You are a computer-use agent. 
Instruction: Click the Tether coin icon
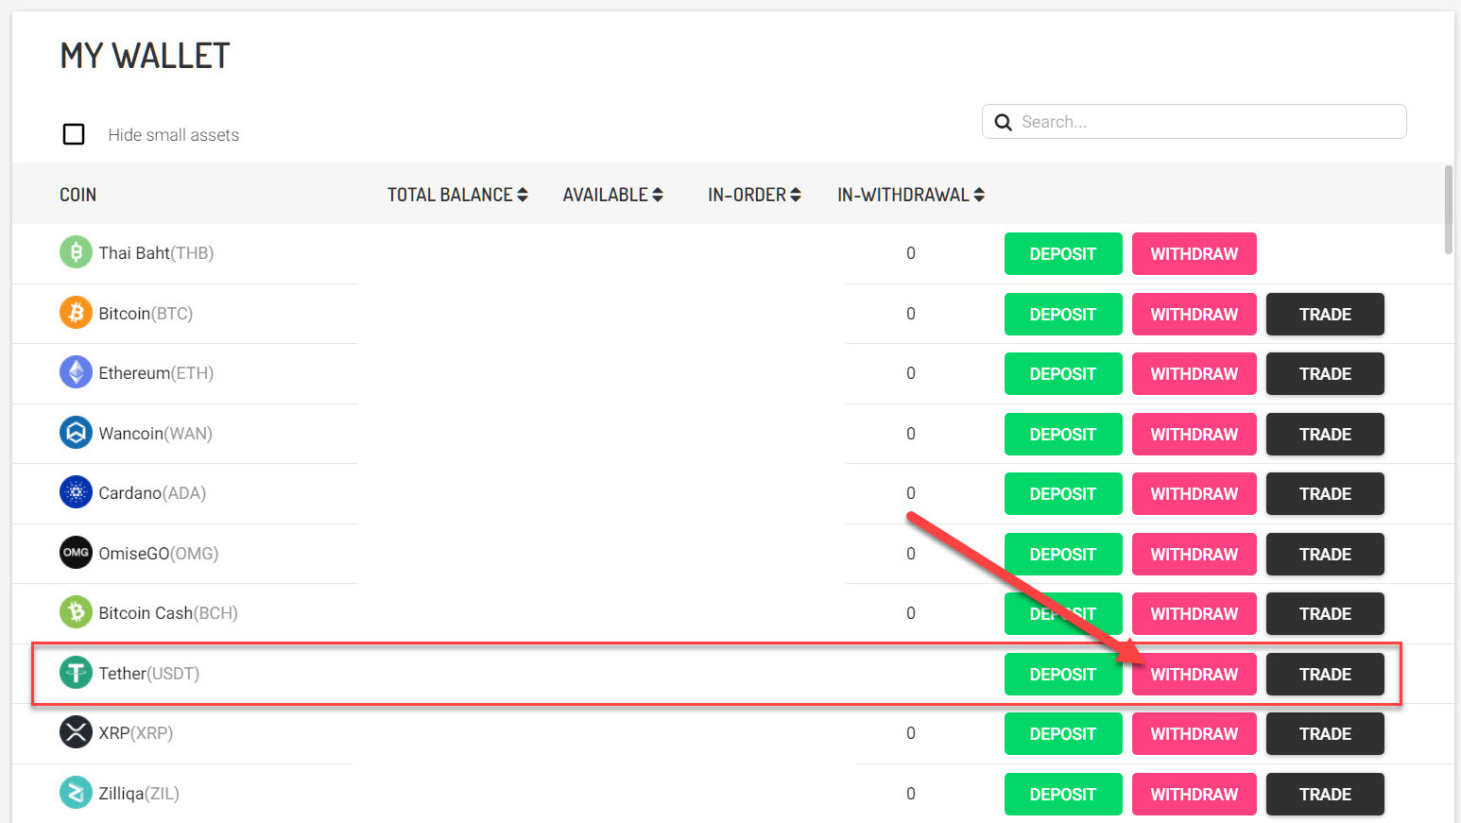click(76, 673)
